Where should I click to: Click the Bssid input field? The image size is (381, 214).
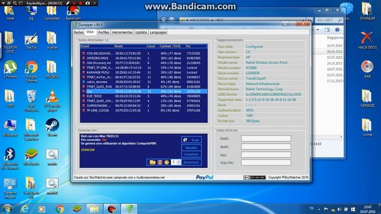click(x=266, y=147)
